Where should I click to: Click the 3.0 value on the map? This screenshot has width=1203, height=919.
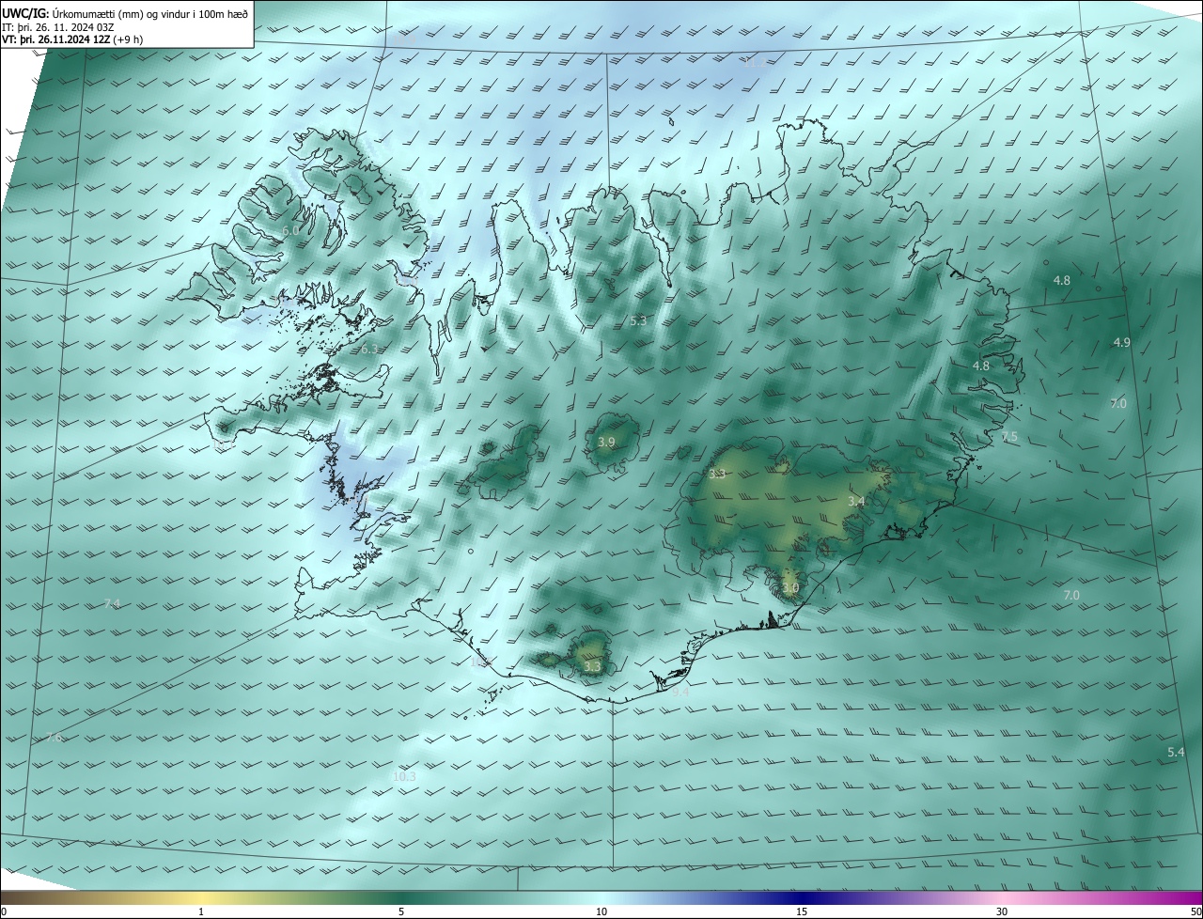point(790,588)
